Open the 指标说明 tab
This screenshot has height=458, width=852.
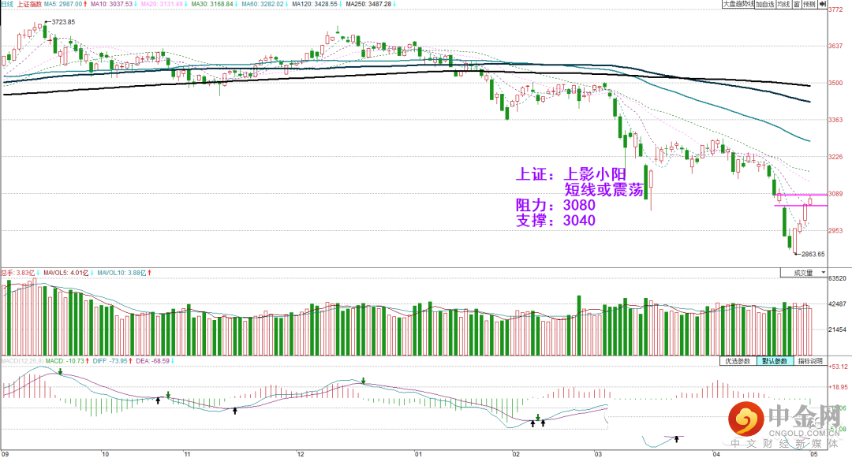(810, 361)
